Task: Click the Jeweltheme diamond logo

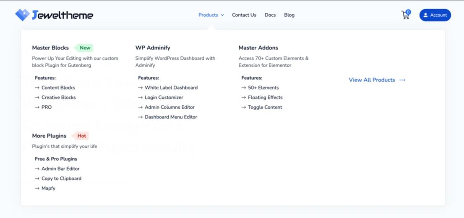Action: click(23, 15)
